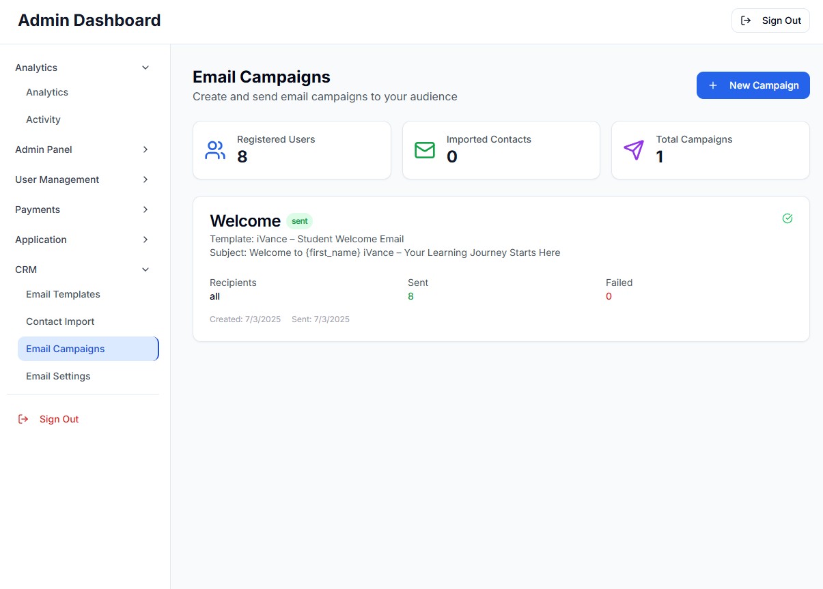Expand the User Management section

pos(145,179)
